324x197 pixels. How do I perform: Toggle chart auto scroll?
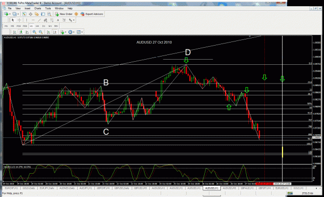48,32
